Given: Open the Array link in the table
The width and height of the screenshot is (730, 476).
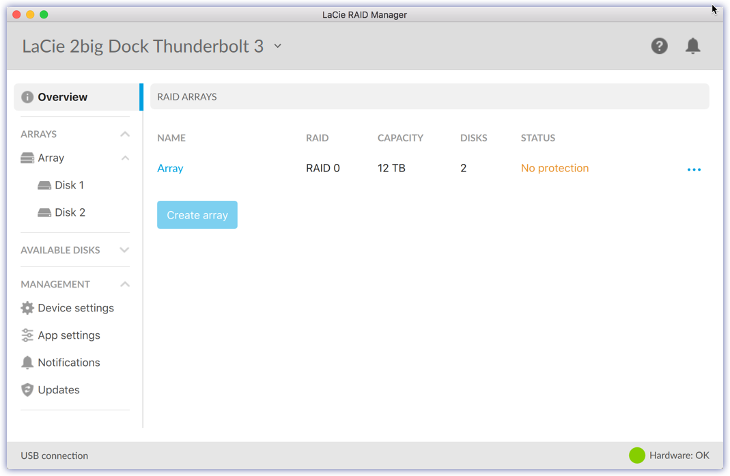Looking at the screenshot, I should (x=170, y=168).
